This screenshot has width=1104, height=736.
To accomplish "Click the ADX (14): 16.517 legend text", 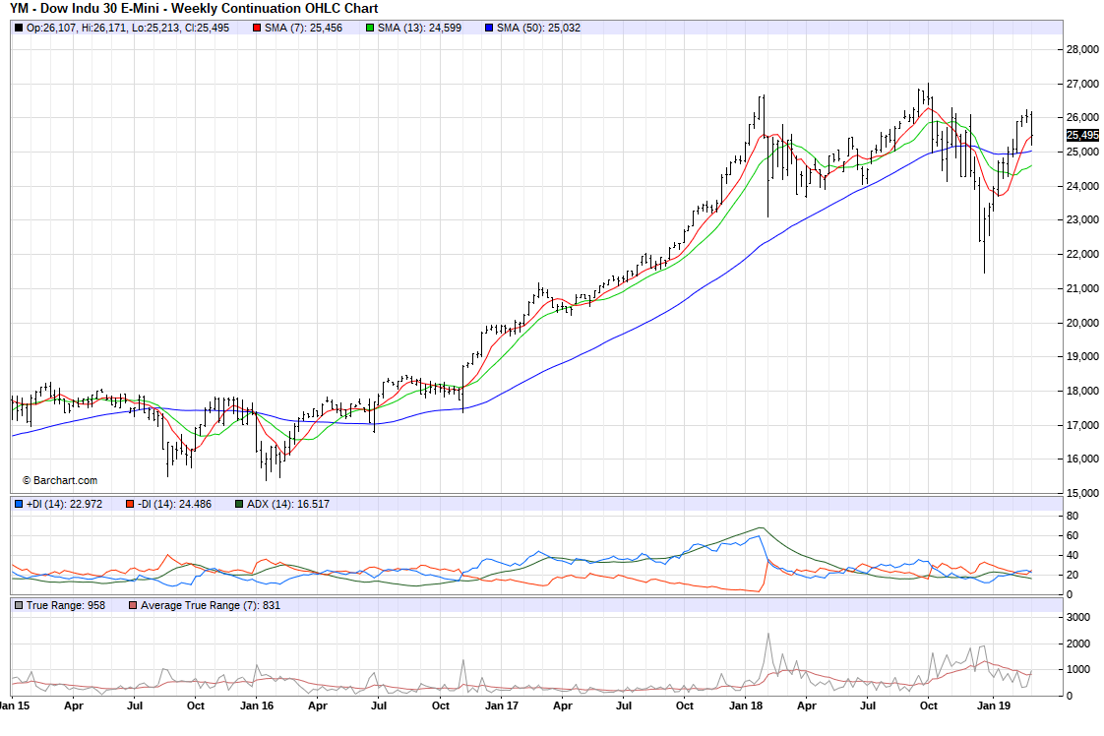I will (288, 504).
